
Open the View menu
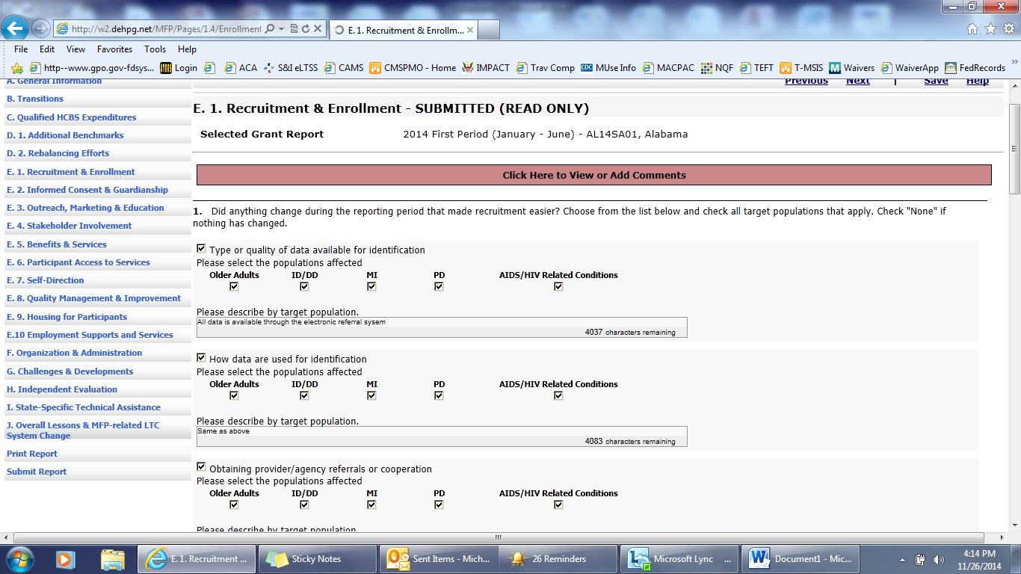pos(75,49)
